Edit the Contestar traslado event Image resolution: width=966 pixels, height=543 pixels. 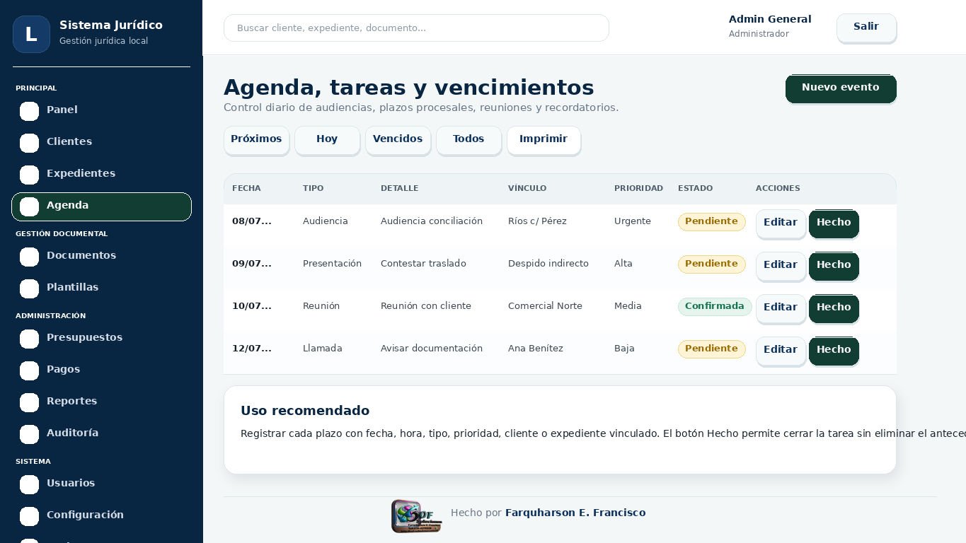tap(781, 266)
